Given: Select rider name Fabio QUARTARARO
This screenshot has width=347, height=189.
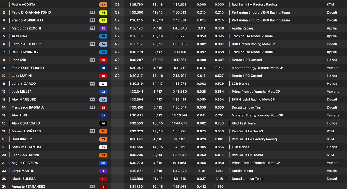Looking at the screenshot, I should [28, 68].
